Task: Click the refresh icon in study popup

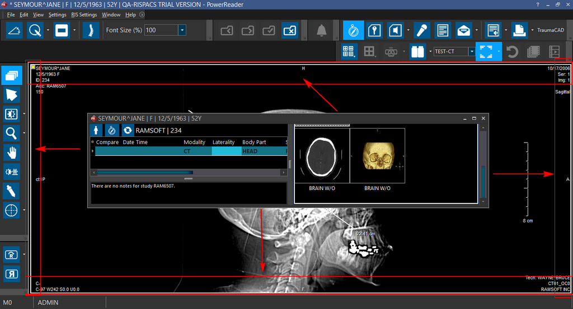Action: pos(128,130)
